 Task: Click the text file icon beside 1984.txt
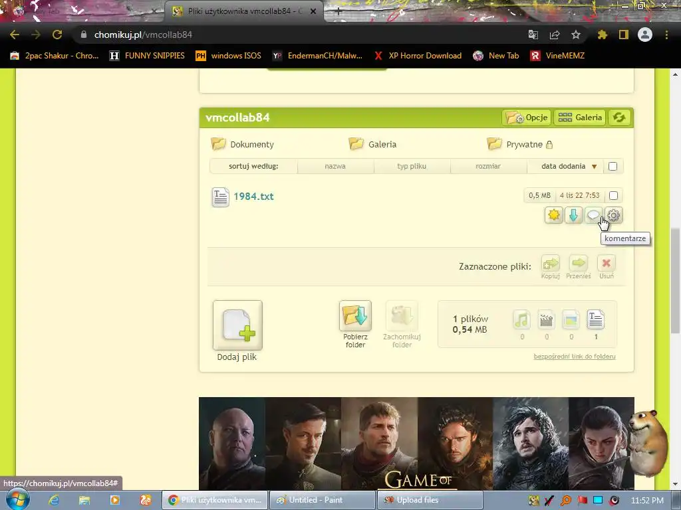coord(220,197)
